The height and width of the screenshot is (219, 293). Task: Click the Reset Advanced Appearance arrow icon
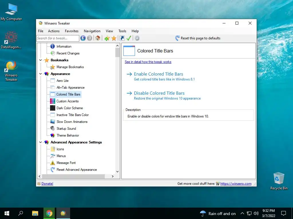(53, 170)
